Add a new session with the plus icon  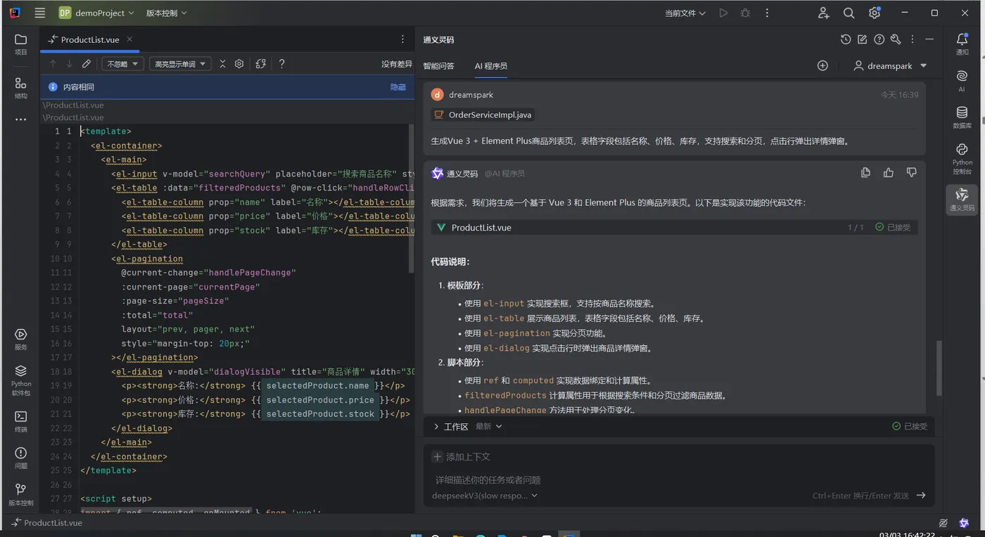822,65
